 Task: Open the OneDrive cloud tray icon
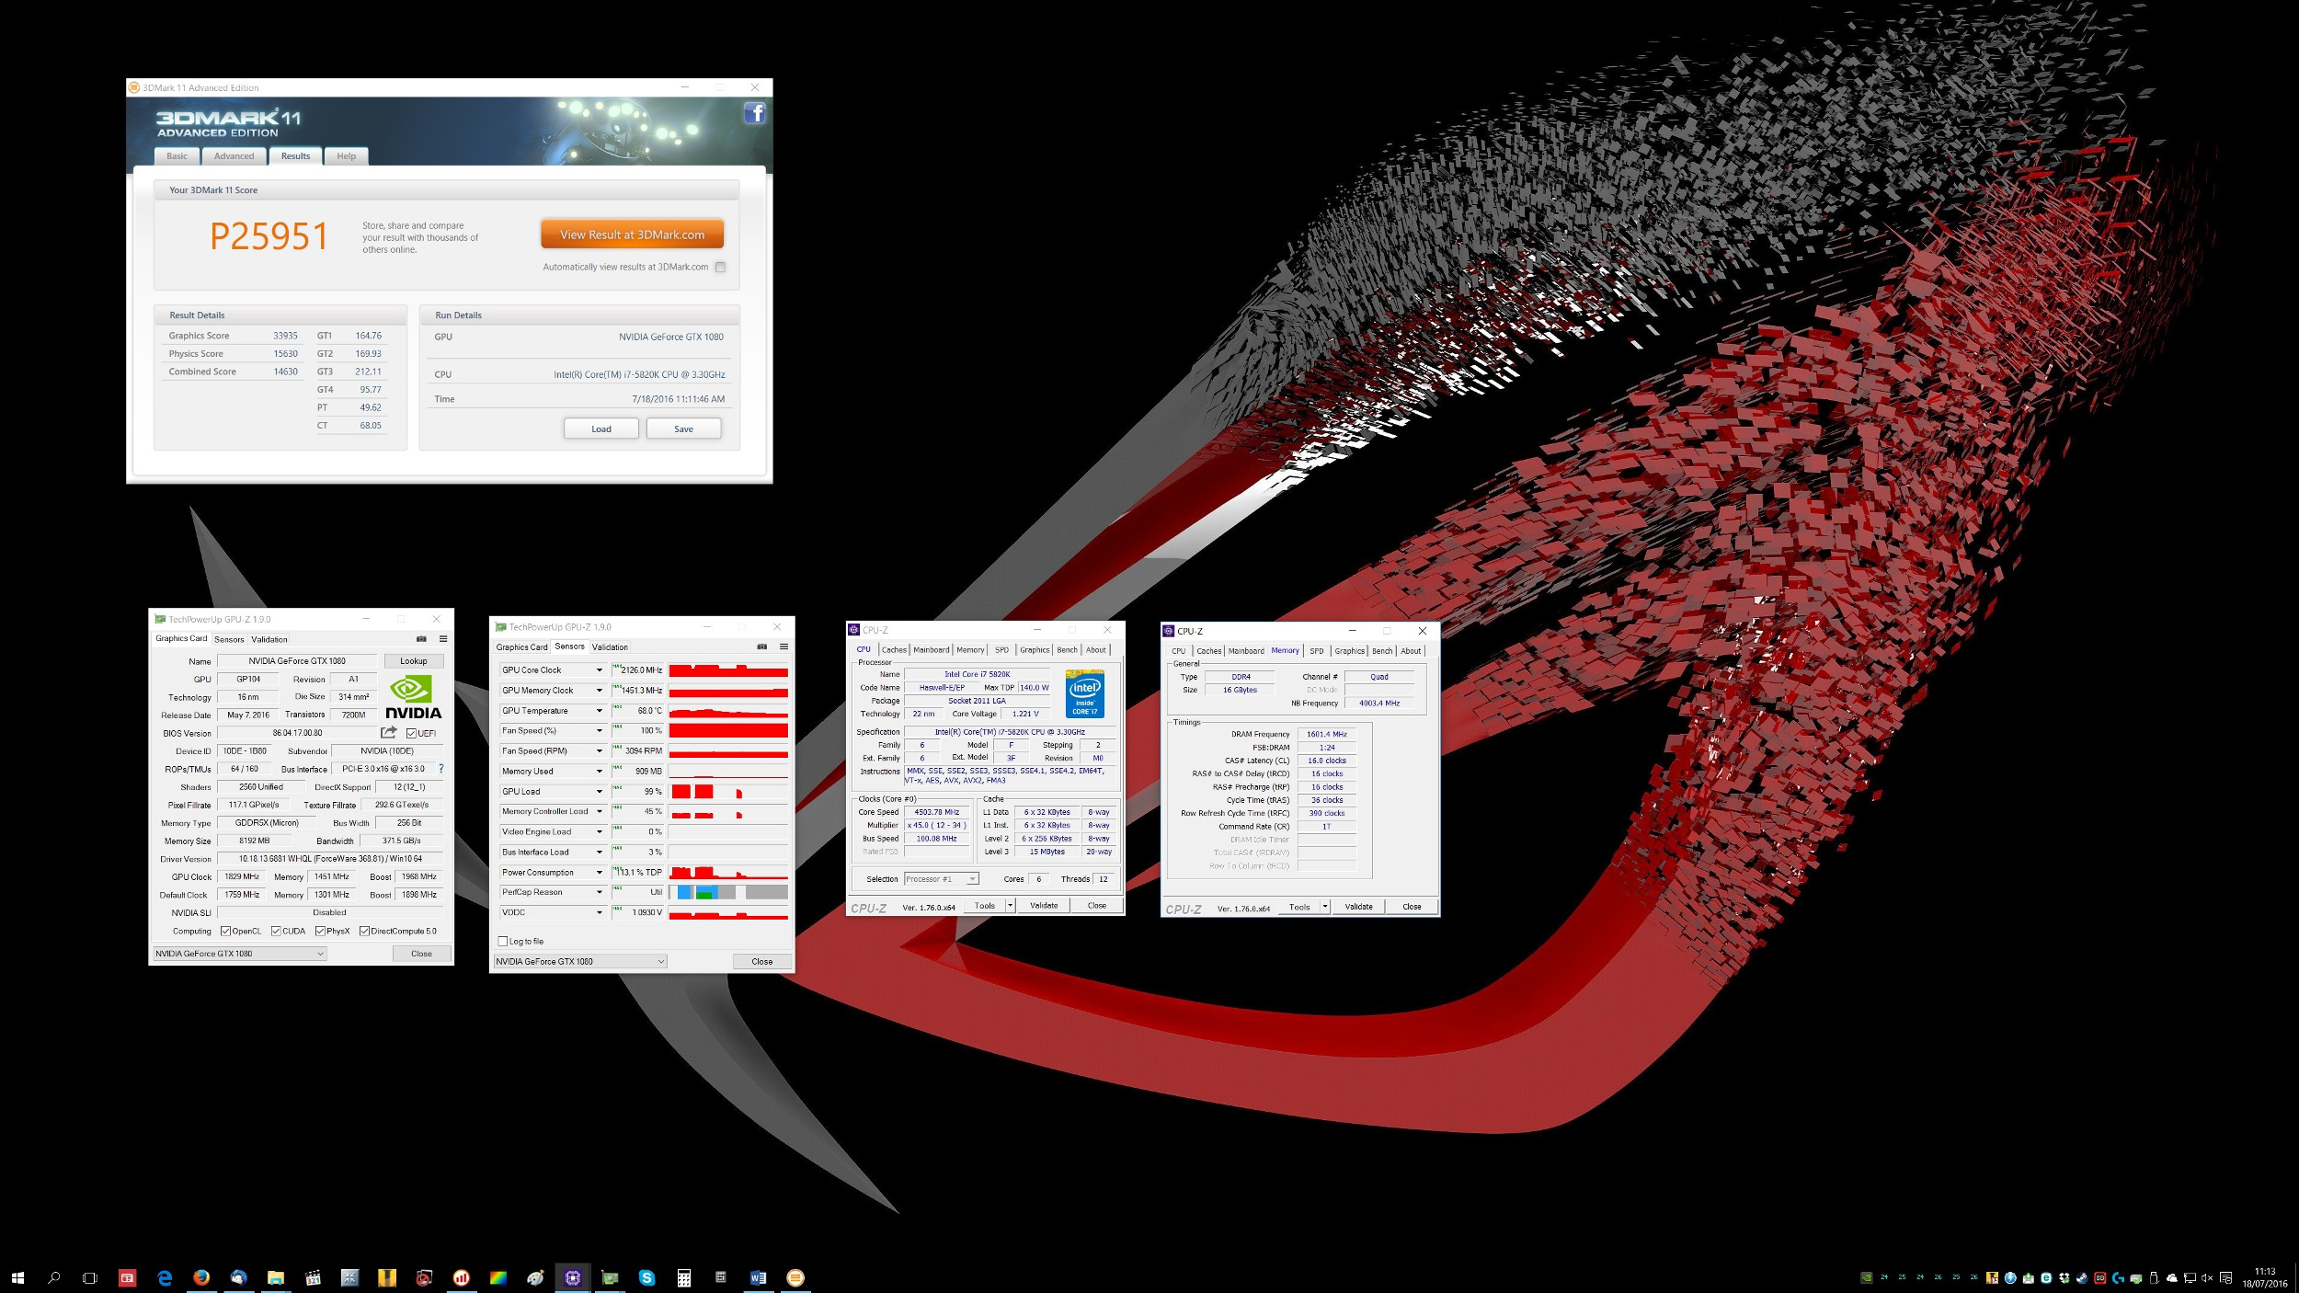(x=2172, y=1277)
